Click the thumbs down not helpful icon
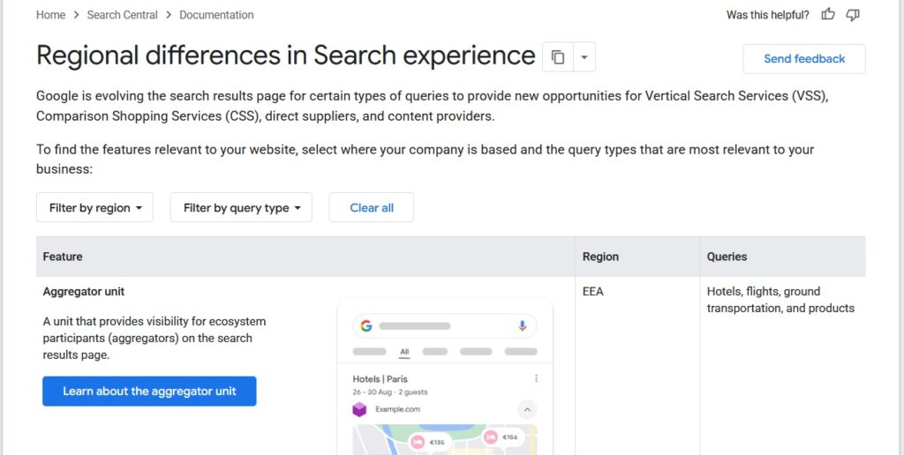904x455 pixels. 853,14
